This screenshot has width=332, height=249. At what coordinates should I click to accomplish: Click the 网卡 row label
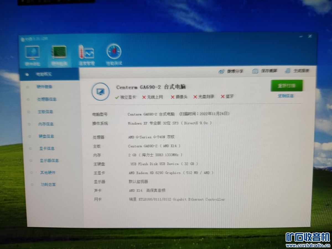click(98, 199)
